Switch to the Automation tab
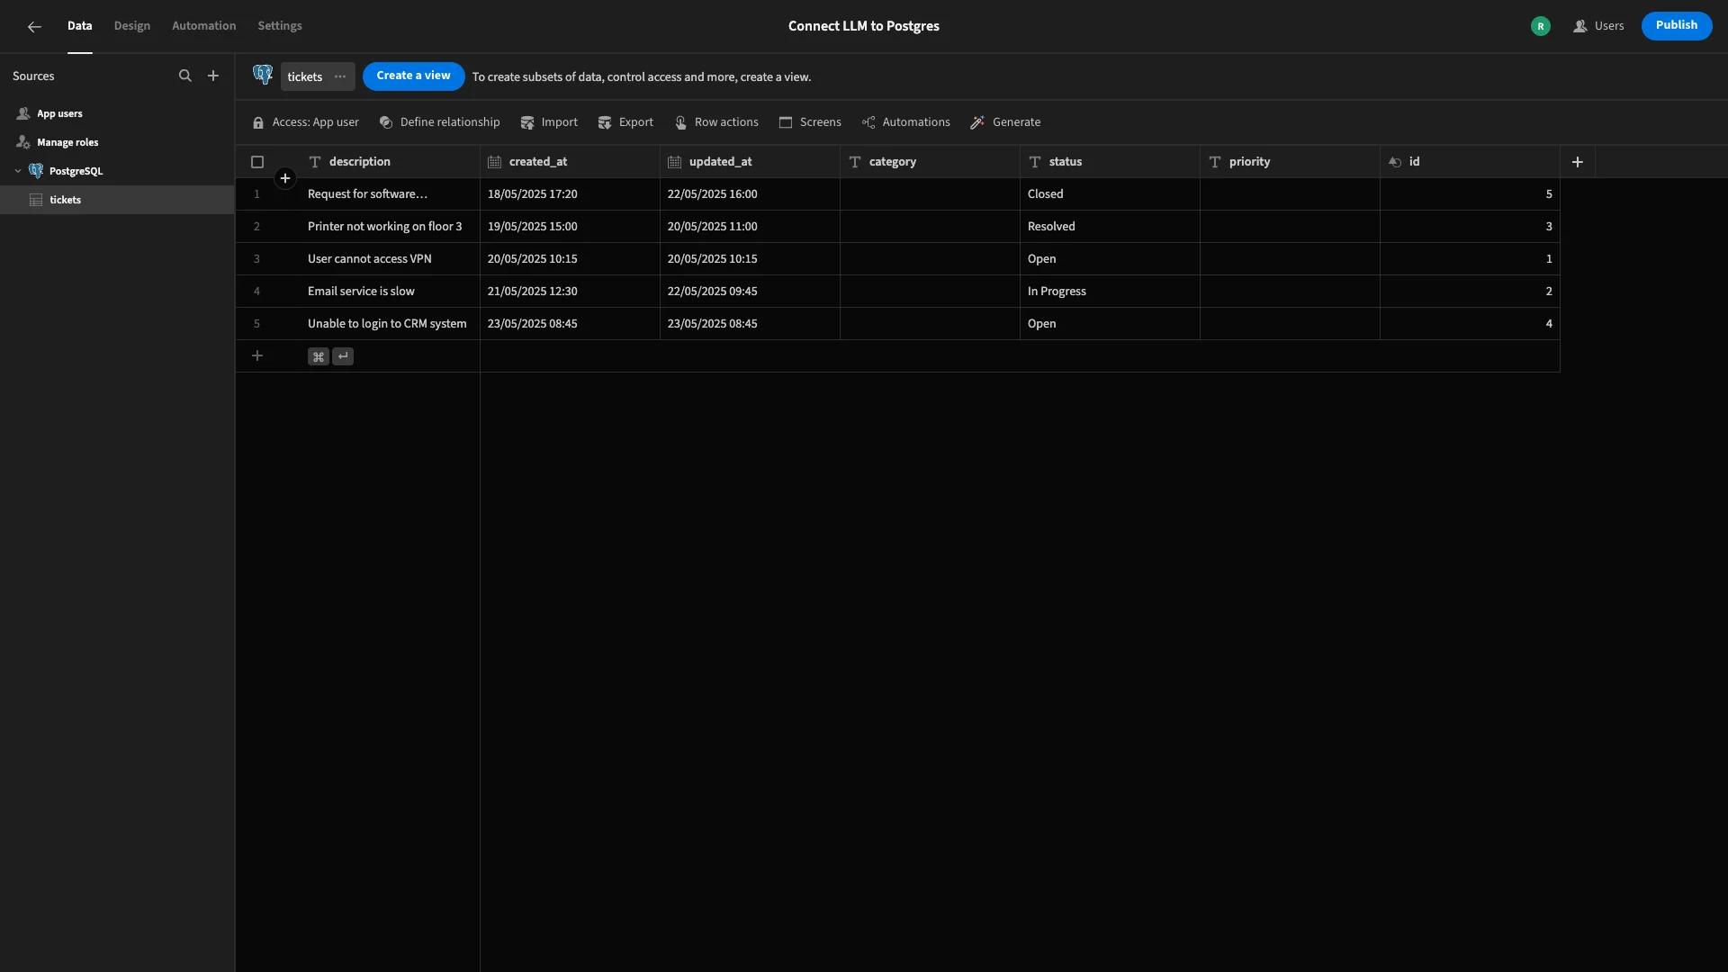 pos(204,26)
